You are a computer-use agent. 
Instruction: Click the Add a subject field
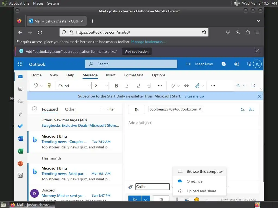pyautogui.click(x=192, y=123)
